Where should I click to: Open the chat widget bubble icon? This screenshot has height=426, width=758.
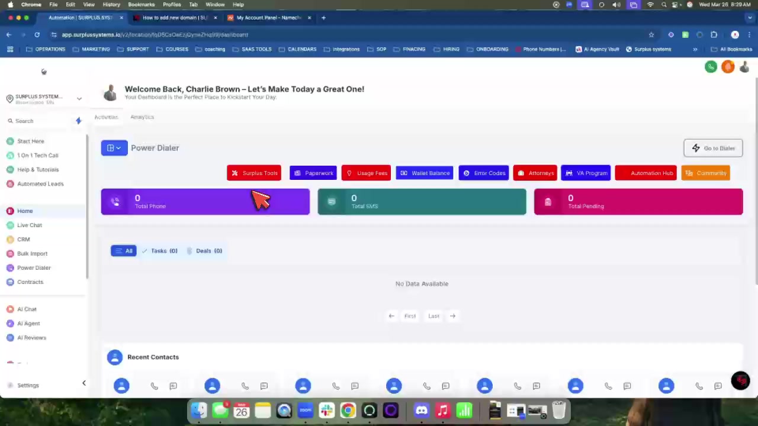tap(740, 381)
